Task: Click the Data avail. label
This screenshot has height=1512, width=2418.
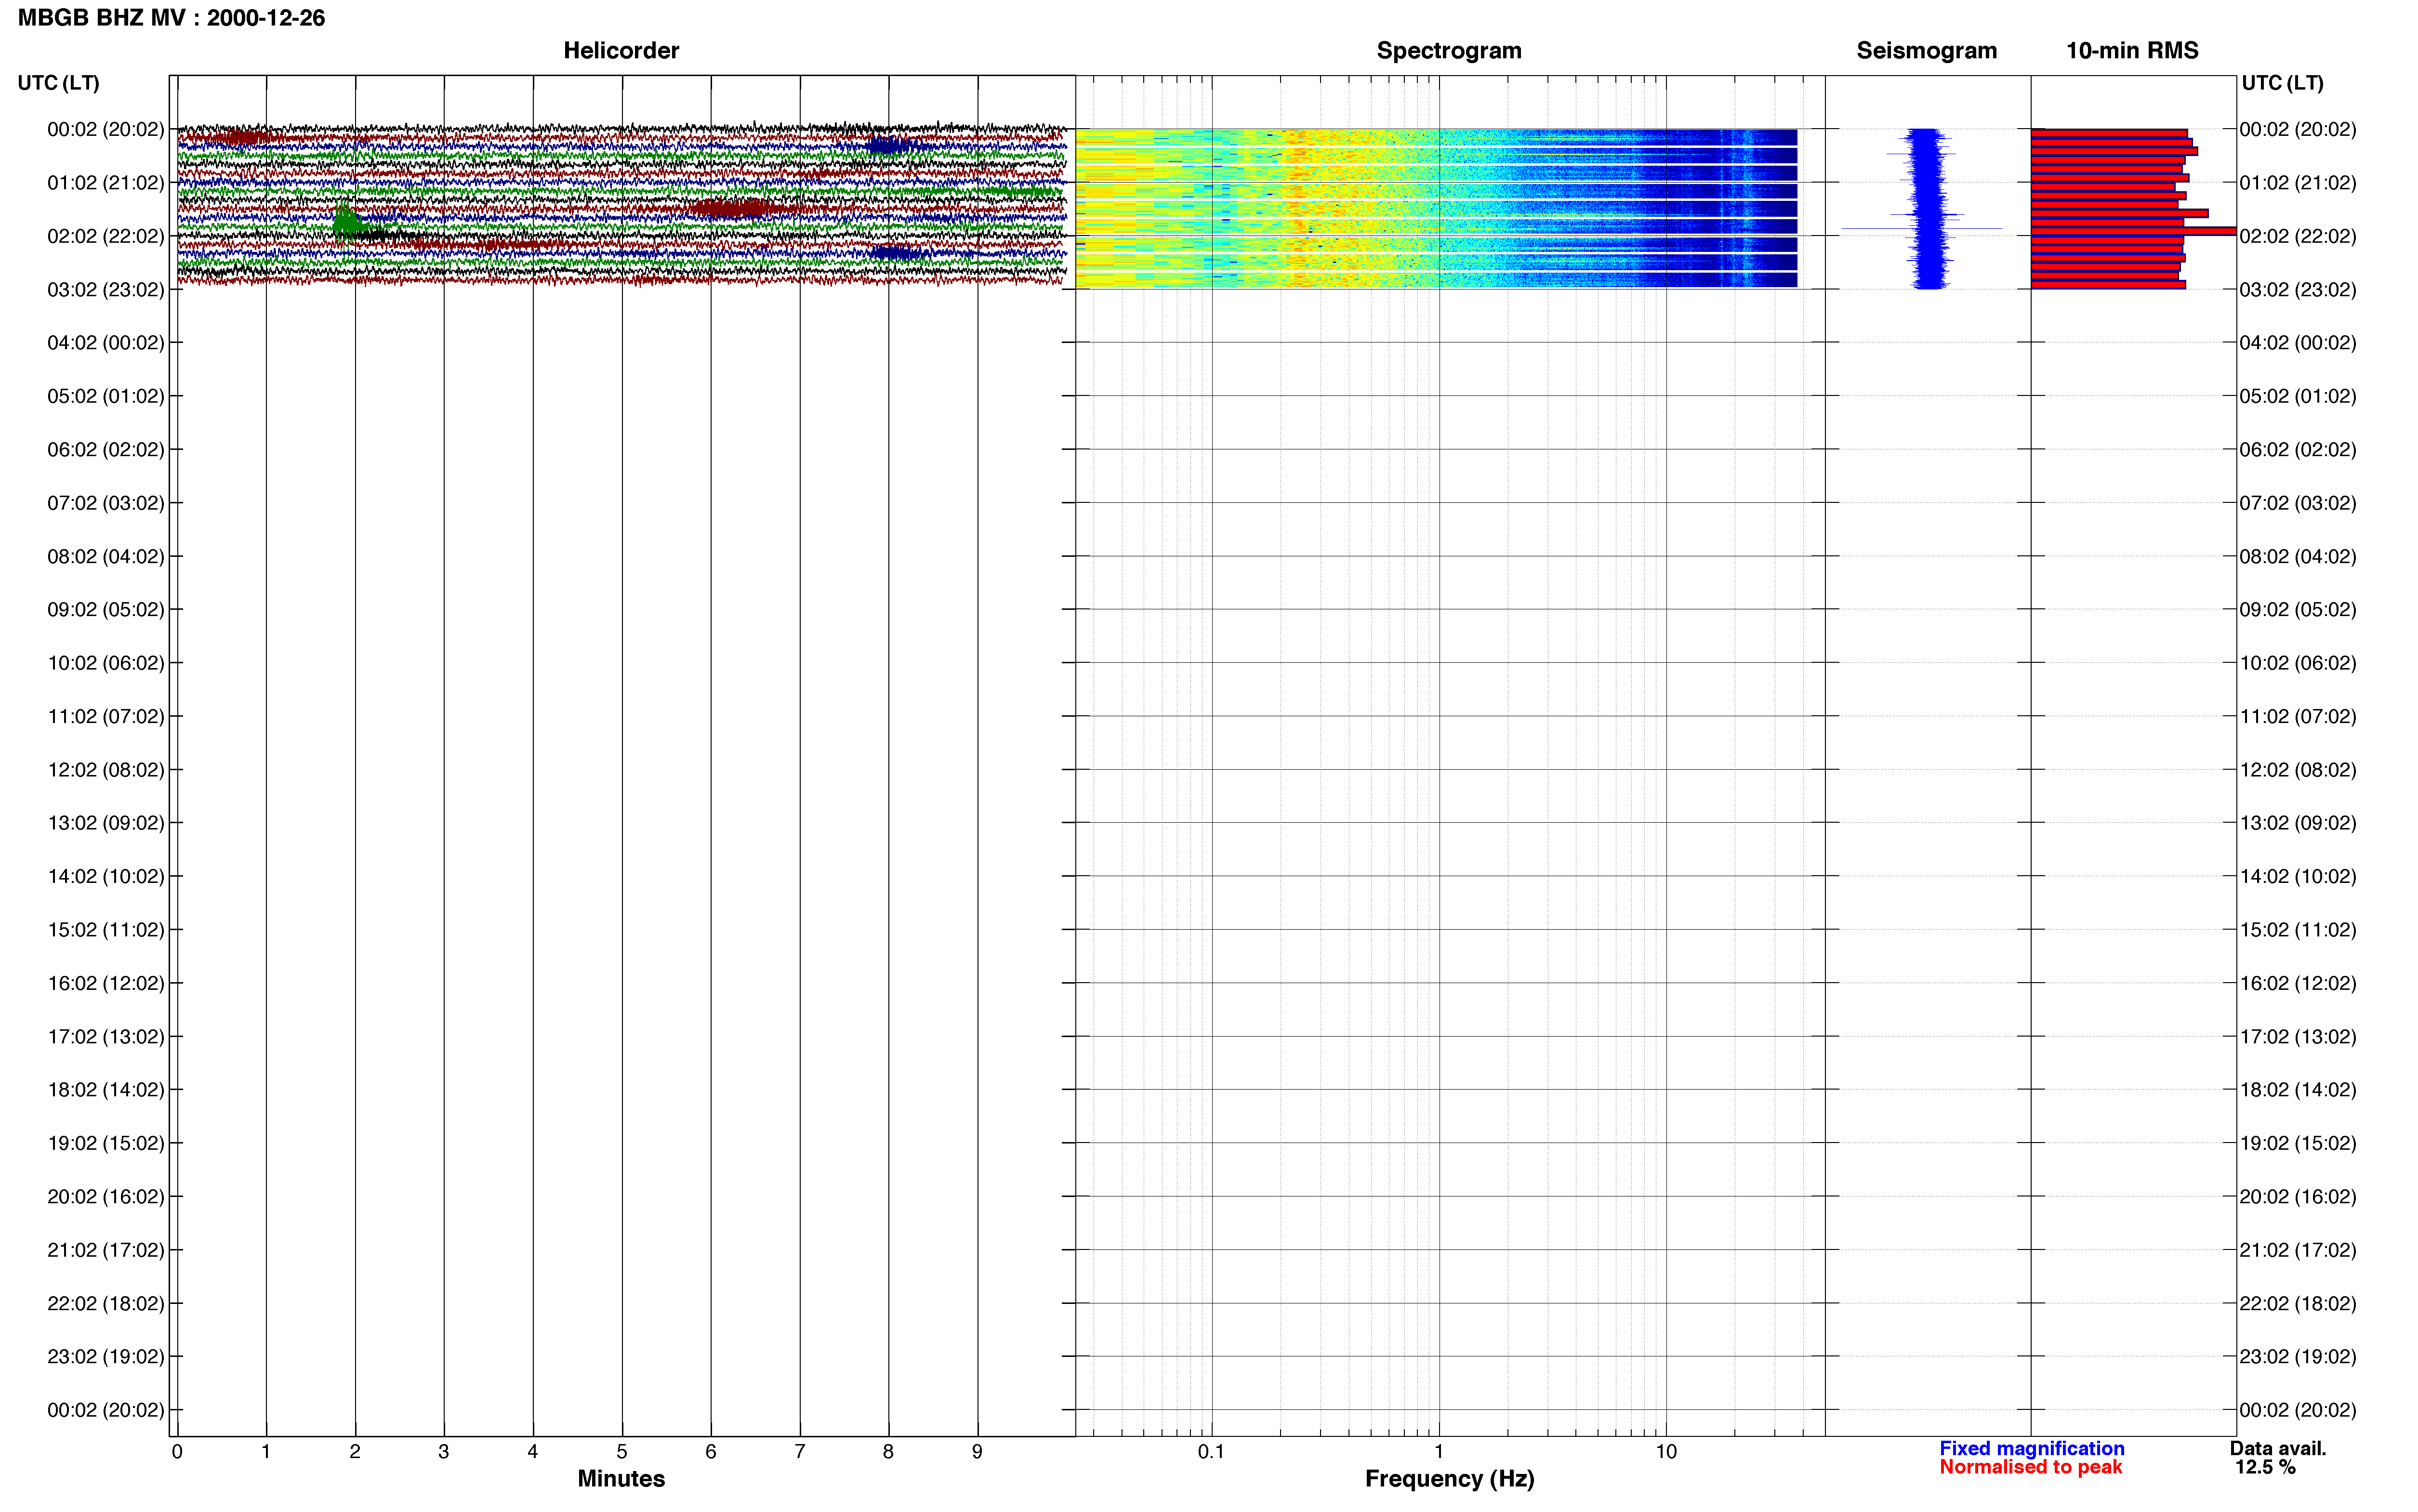Action: click(x=2278, y=1448)
